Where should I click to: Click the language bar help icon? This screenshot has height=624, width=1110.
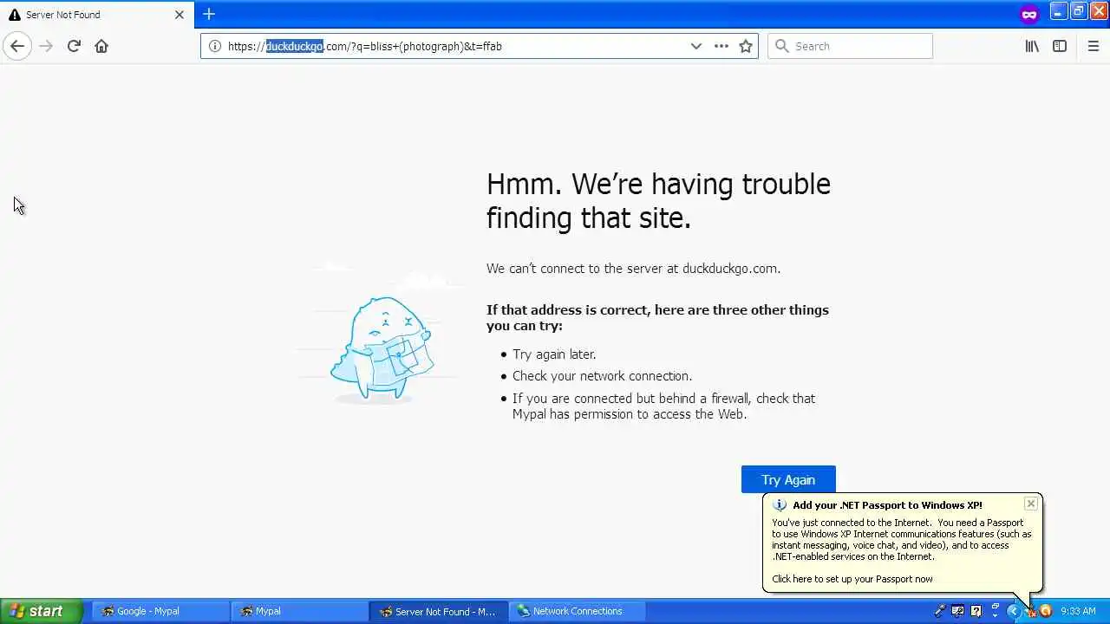pyautogui.click(x=976, y=611)
